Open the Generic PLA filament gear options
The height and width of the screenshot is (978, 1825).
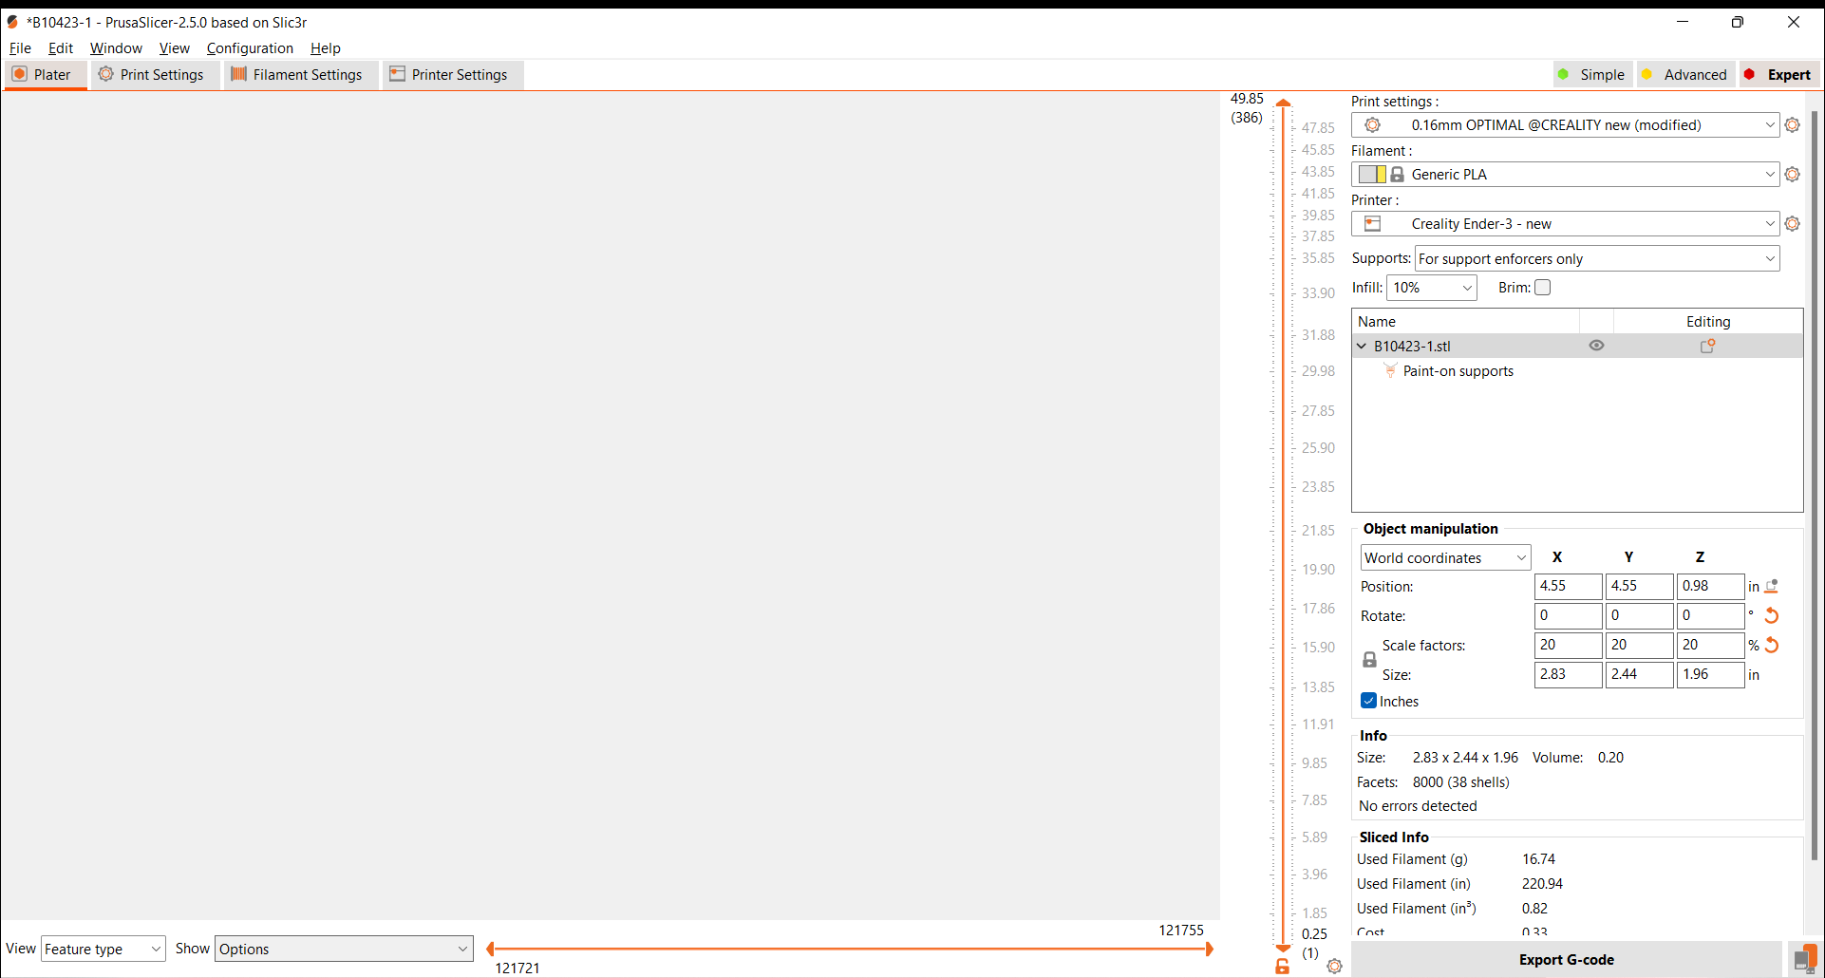pos(1793,174)
